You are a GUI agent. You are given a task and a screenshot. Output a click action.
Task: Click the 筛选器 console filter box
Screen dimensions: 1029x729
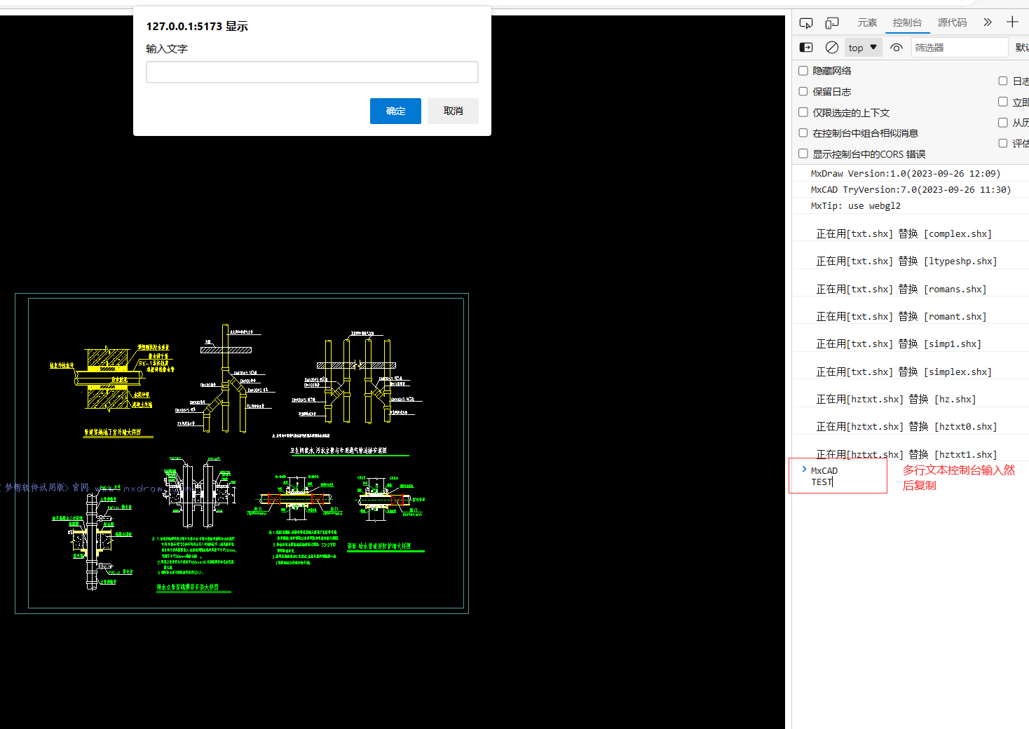click(x=960, y=47)
